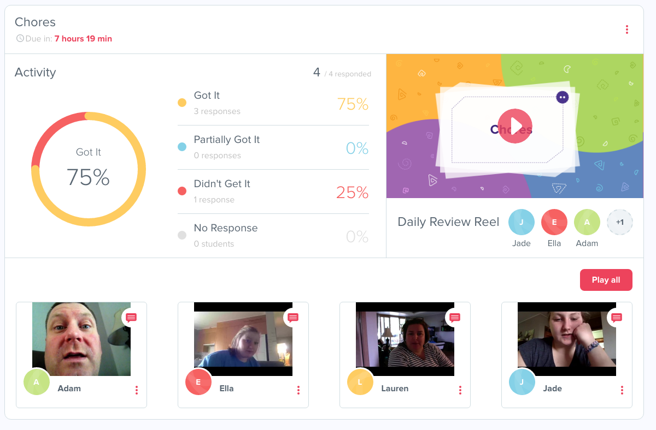Image resolution: width=656 pixels, height=430 pixels.
Task: Click the 3 responses subtext
Action: [217, 111]
